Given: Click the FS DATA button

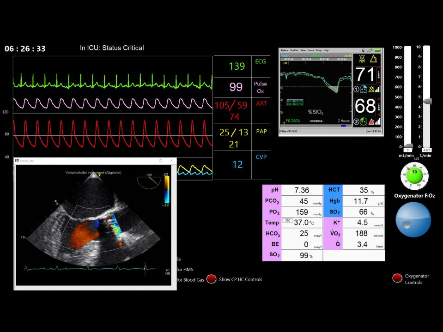Looking at the screenshot, I should [291, 120].
